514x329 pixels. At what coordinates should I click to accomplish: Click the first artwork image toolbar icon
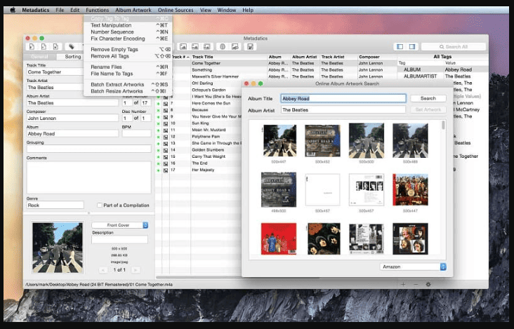[x=183, y=47]
